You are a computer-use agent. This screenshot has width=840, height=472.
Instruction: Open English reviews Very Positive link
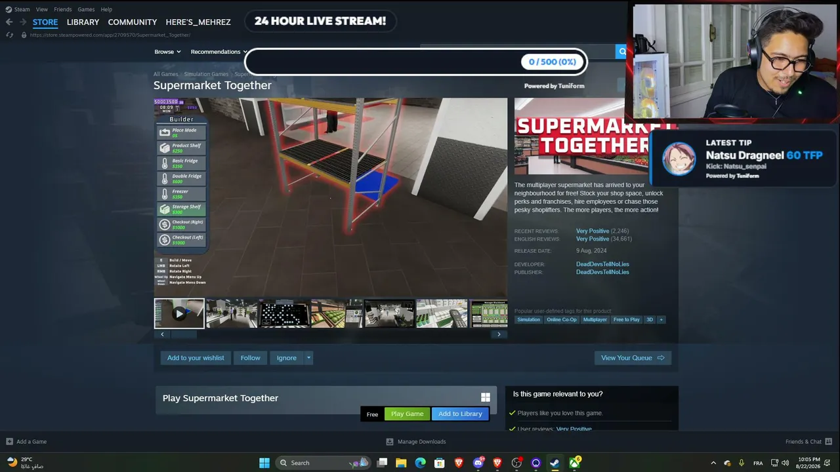point(593,239)
